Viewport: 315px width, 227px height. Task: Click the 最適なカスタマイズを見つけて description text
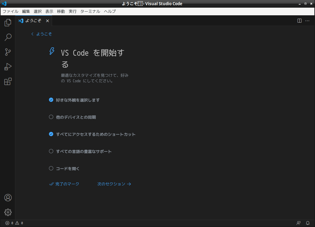tap(95, 78)
